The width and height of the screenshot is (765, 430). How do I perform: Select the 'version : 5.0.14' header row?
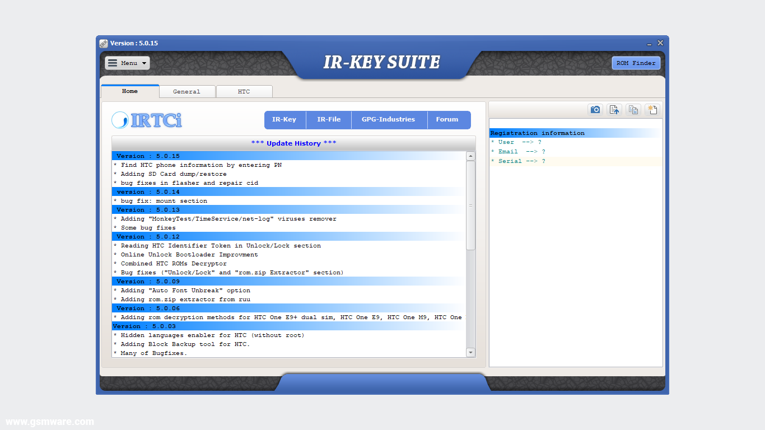(x=289, y=191)
